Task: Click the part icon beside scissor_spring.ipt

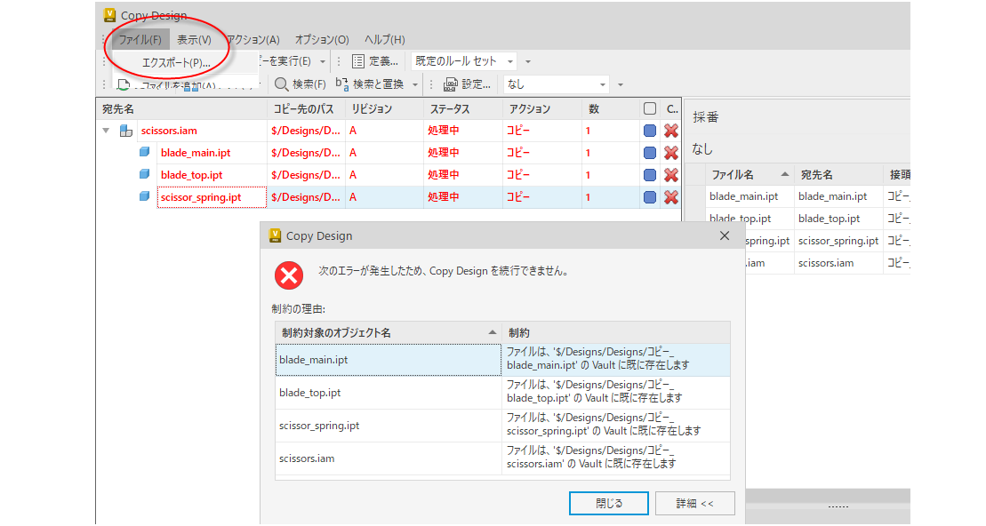Action: (x=145, y=196)
